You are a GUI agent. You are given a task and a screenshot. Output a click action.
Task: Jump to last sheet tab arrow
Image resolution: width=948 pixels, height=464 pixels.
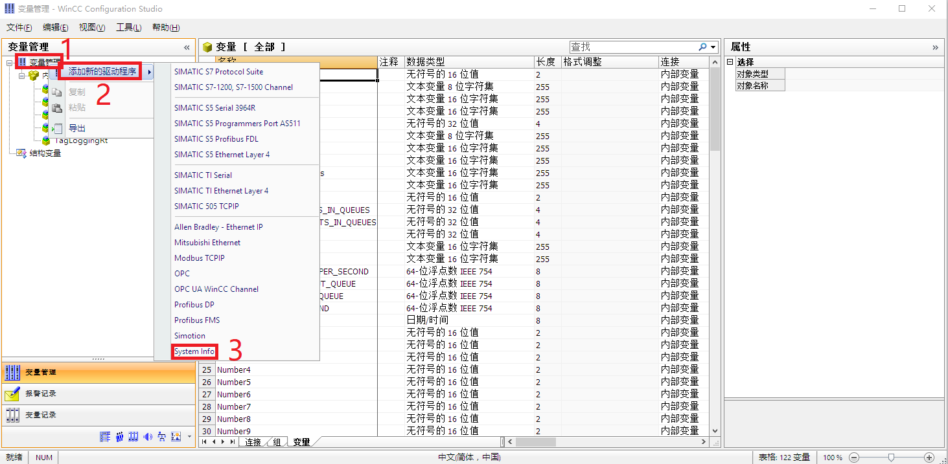[x=232, y=441]
